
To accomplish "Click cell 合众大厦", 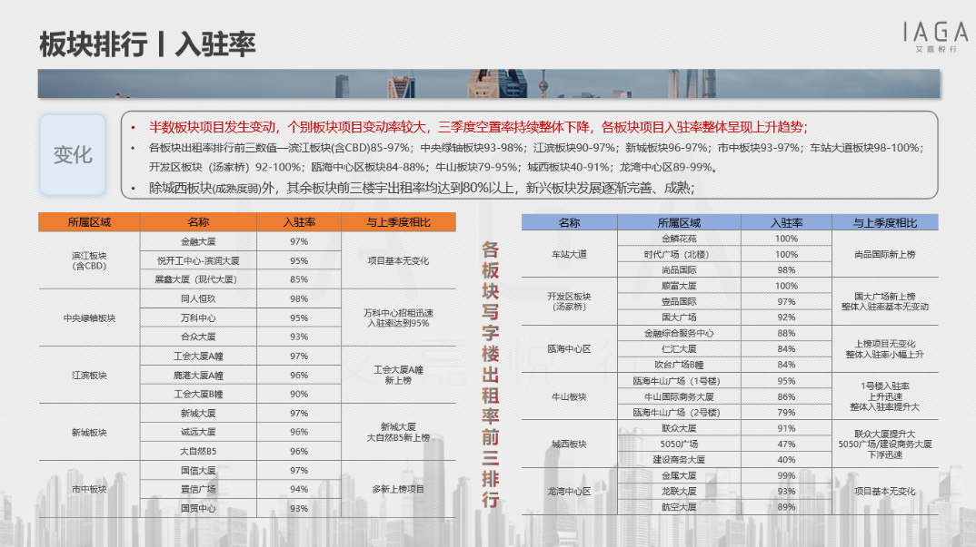I will [x=198, y=337].
